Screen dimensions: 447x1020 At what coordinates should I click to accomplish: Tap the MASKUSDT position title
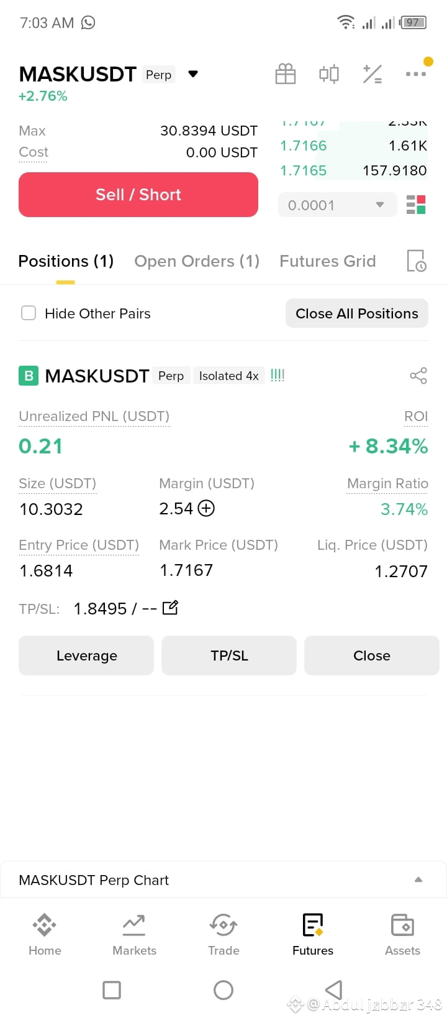97,376
